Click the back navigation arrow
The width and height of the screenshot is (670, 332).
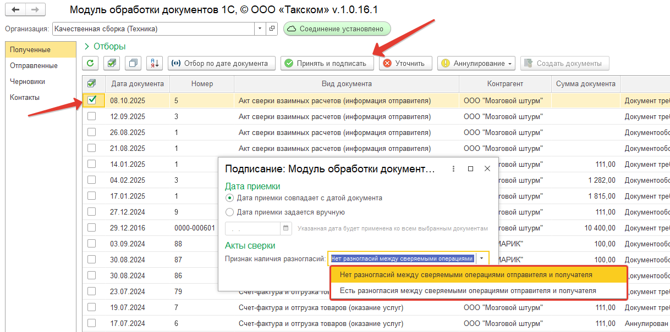(x=15, y=10)
